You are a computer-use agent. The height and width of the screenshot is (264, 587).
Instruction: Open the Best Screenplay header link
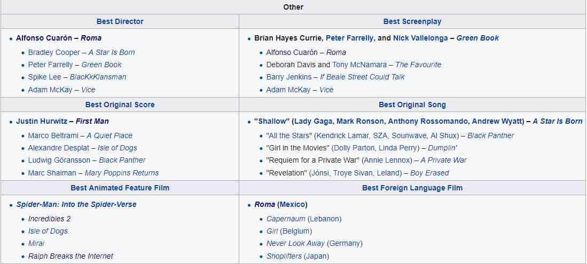(x=412, y=22)
